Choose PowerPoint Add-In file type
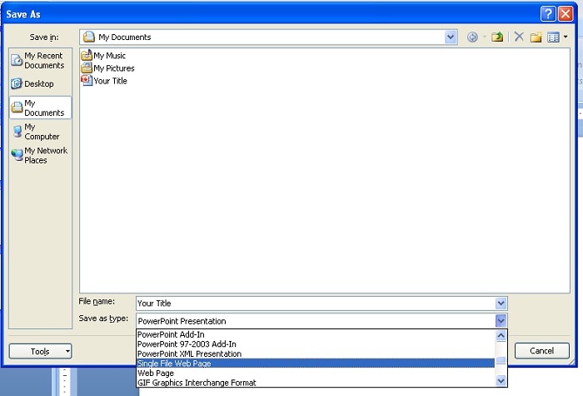This screenshot has width=583, height=396. (316, 334)
